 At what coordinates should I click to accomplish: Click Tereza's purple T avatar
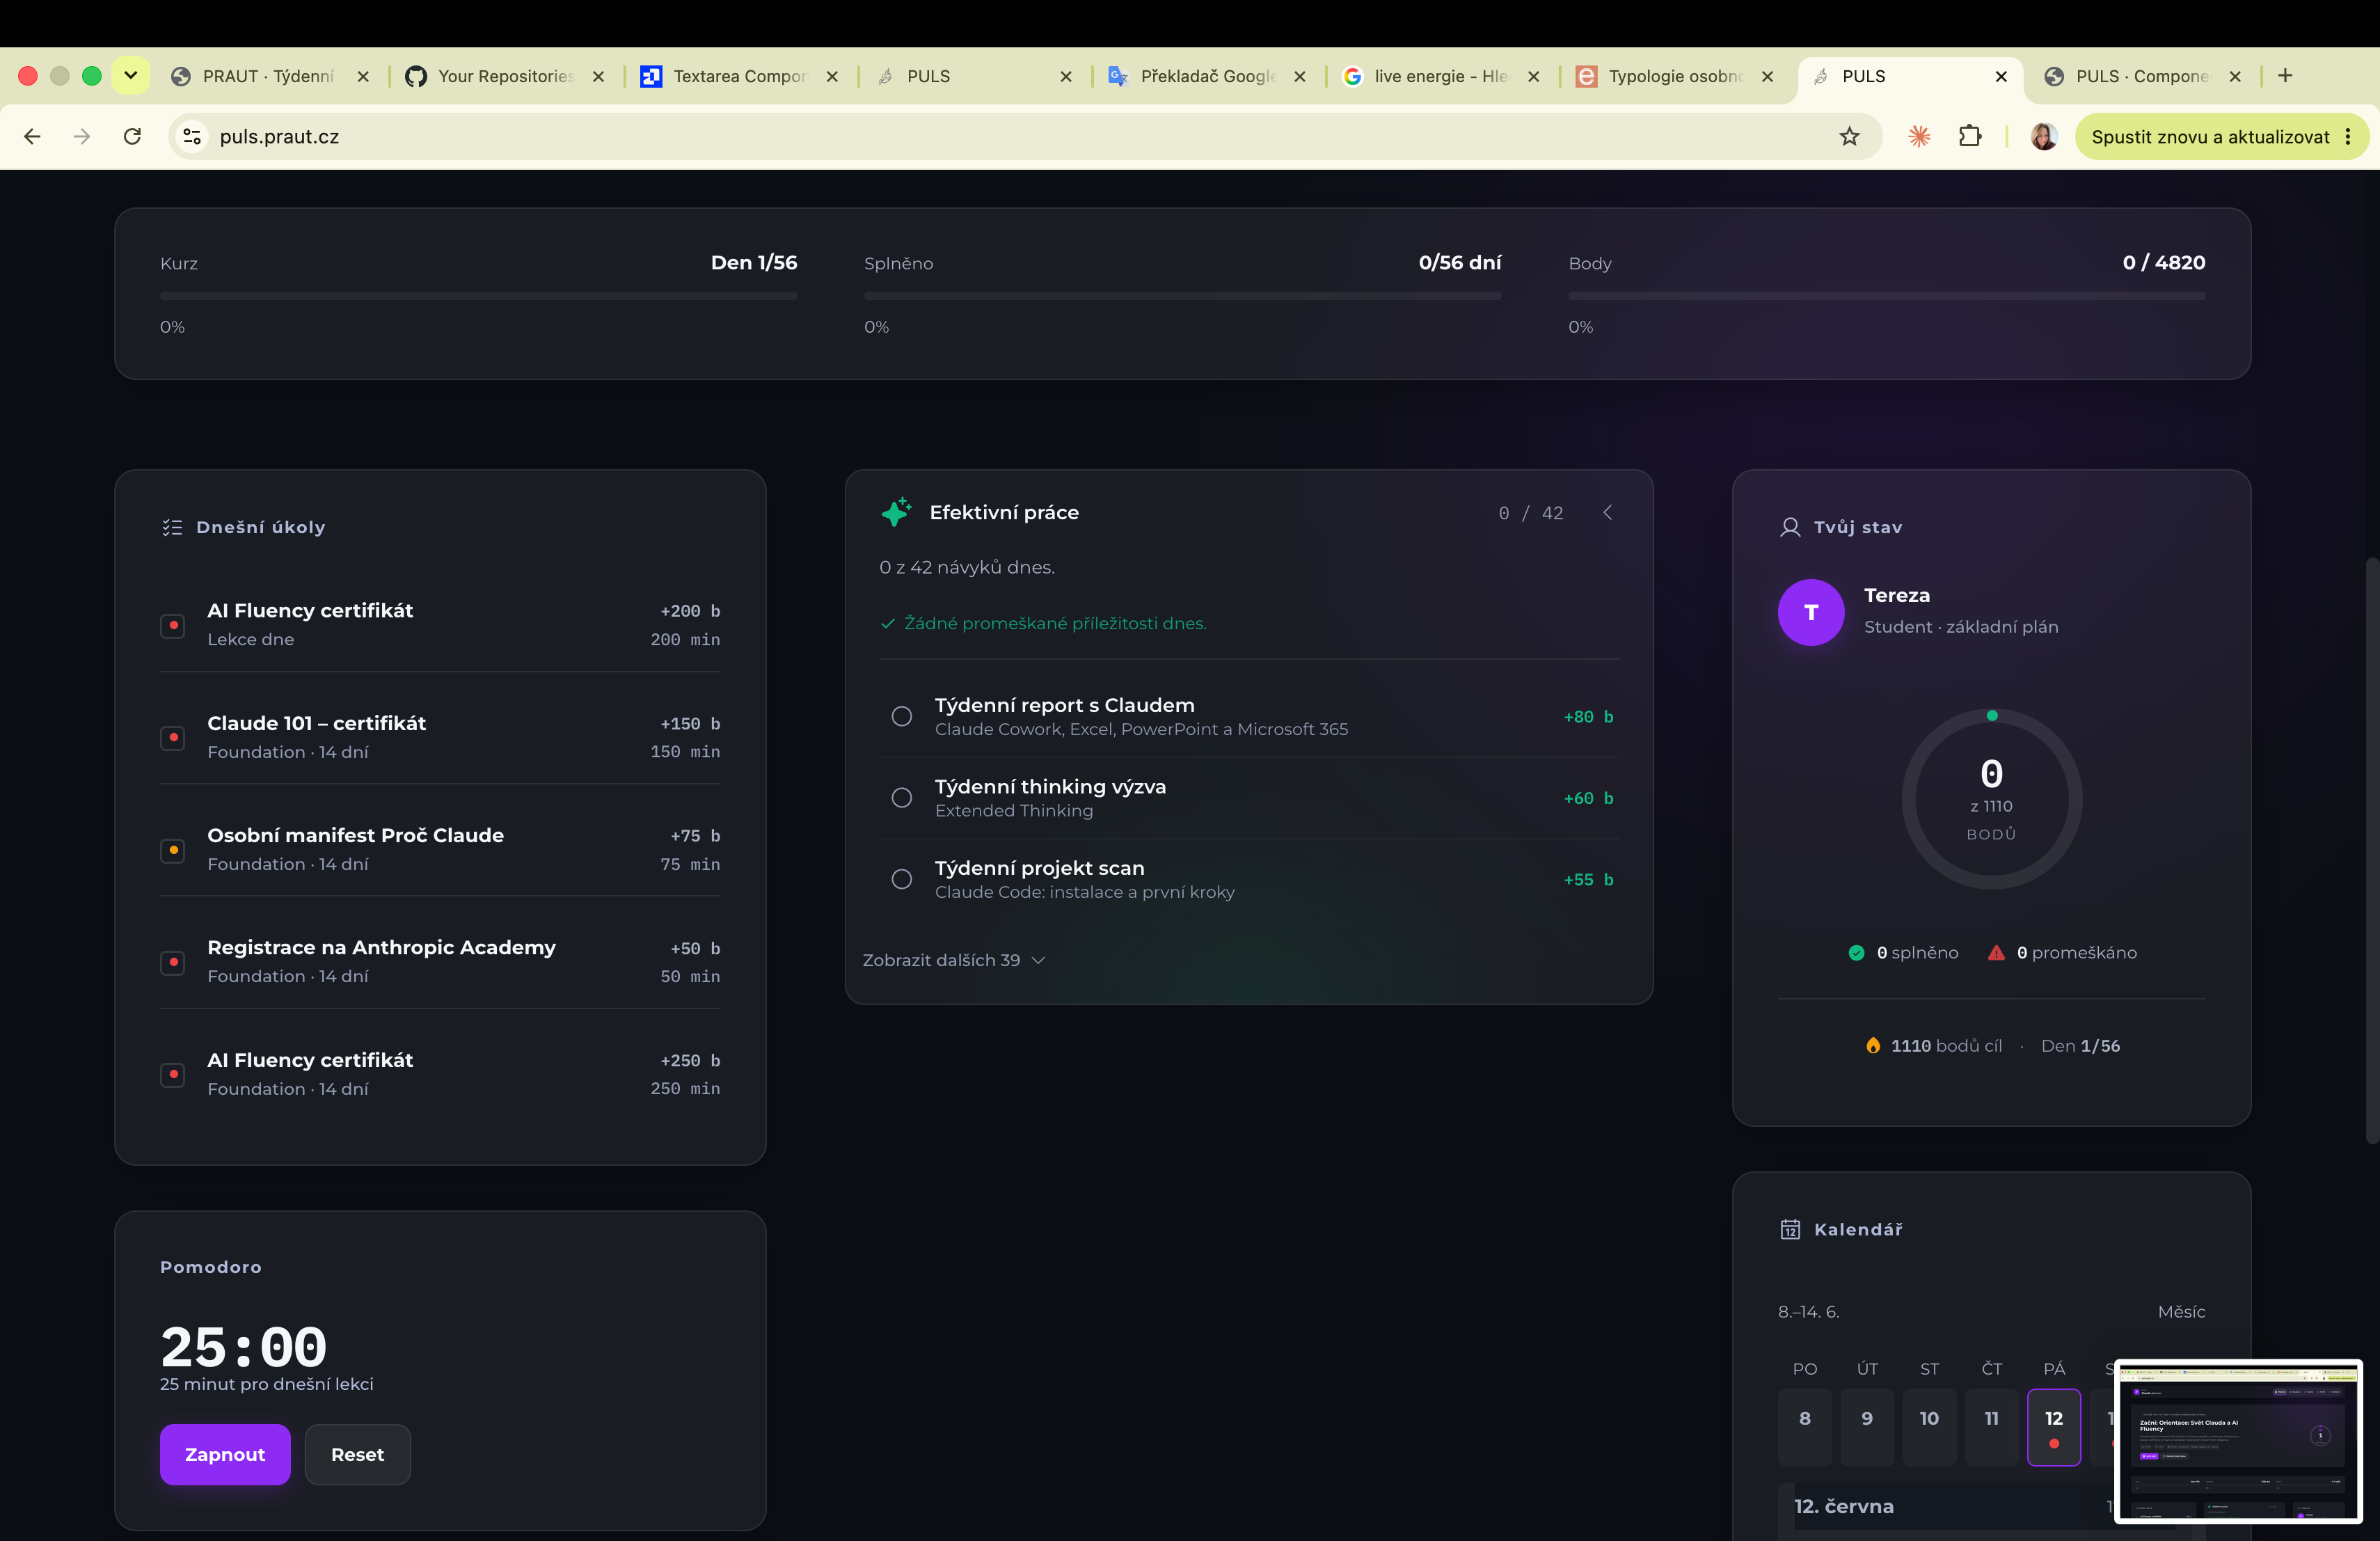(x=1811, y=612)
